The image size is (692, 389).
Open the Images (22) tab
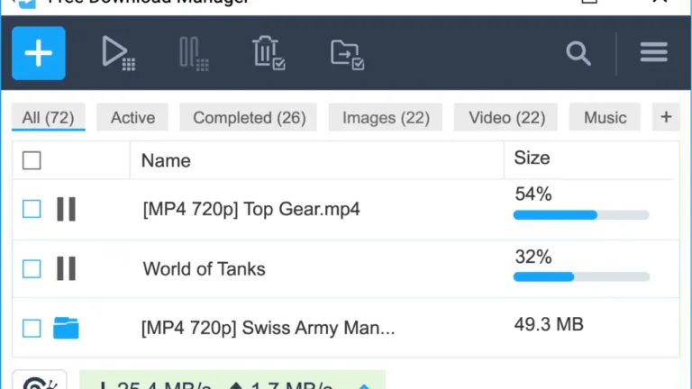tap(386, 117)
